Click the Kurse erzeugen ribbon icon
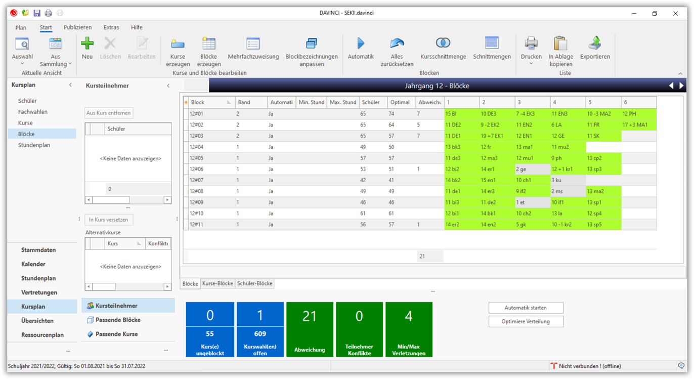 pyautogui.click(x=178, y=44)
